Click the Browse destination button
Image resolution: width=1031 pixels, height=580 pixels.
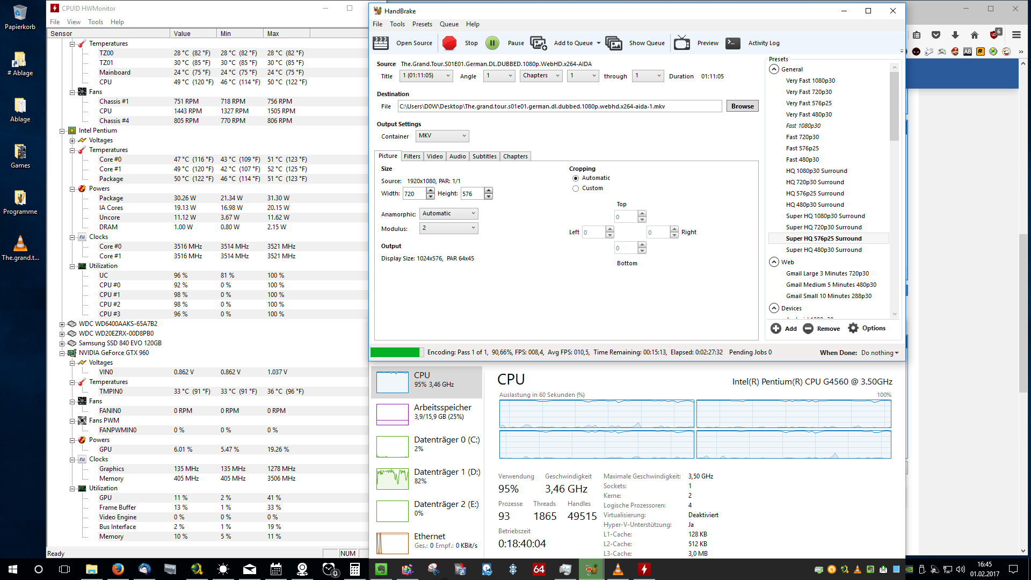point(742,106)
